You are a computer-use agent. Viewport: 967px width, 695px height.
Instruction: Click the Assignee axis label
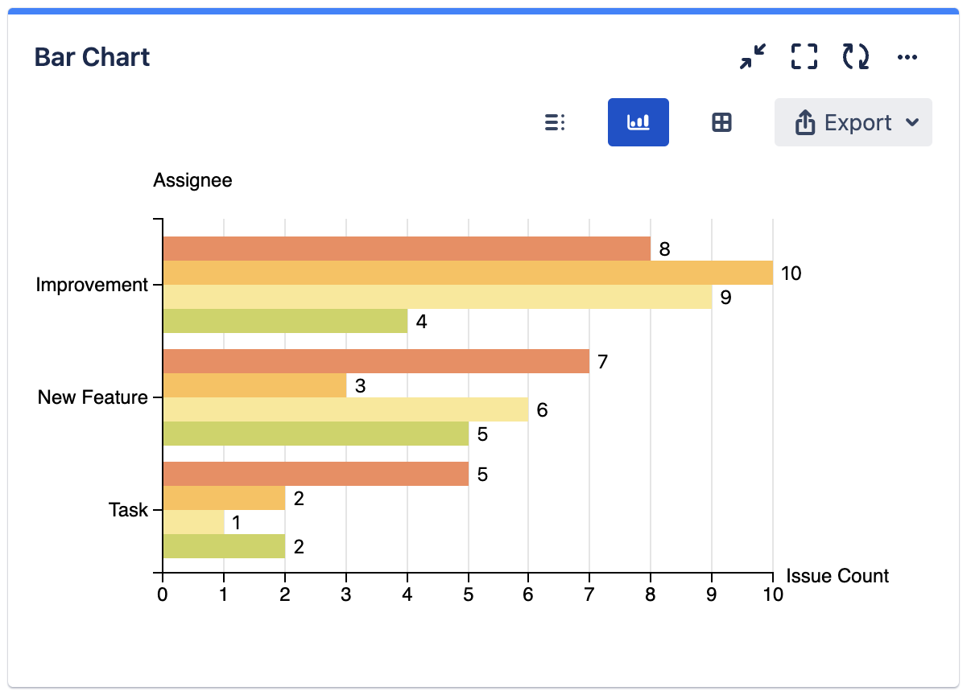point(192,180)
